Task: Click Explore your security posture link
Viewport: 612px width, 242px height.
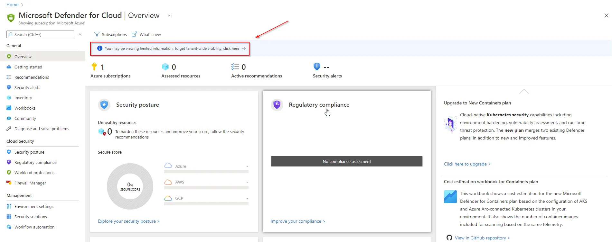Action: (129, 221)
